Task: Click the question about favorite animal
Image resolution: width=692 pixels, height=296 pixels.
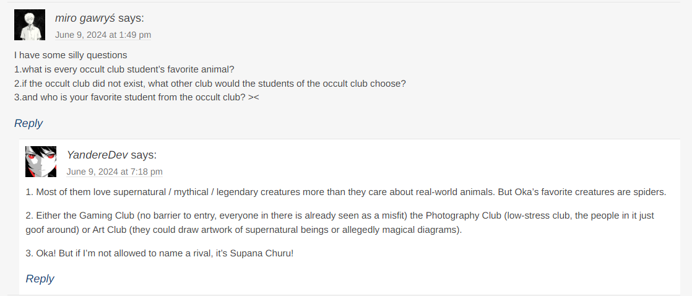Action: (124, 69)
